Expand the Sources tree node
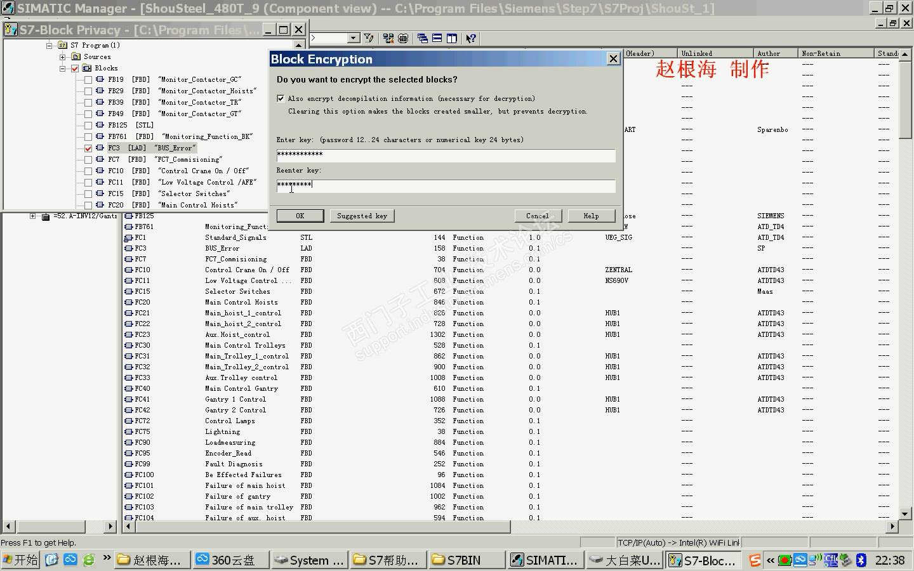Screen dimensions: 914x571 tap(63, 57)
